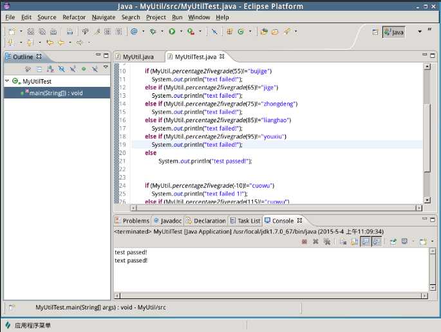Click the Pin Console icon
This screenshot has width=441, height=332.
[393, 241]
